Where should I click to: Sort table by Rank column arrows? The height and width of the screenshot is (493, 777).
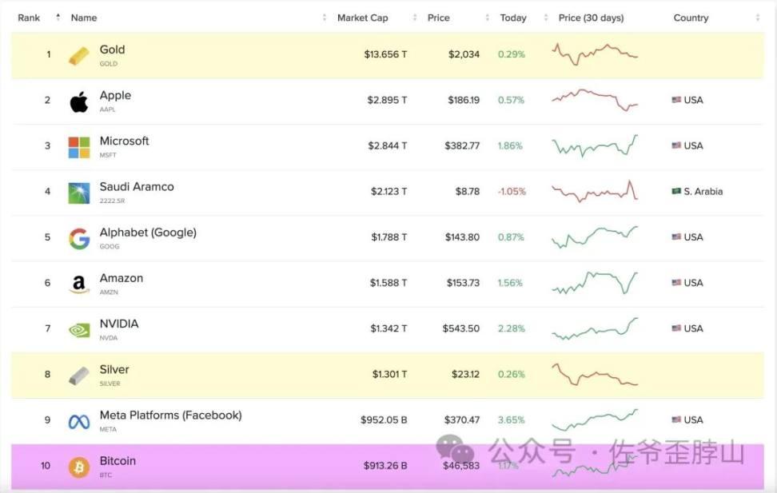[x=58, y=18]
